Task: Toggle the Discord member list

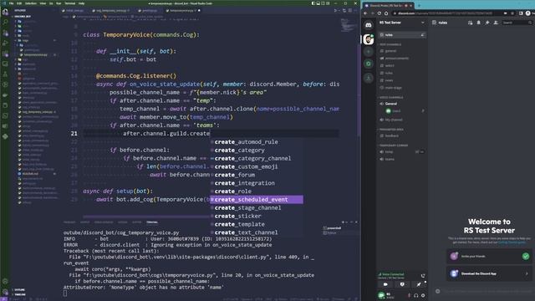Action: [496, 23]
